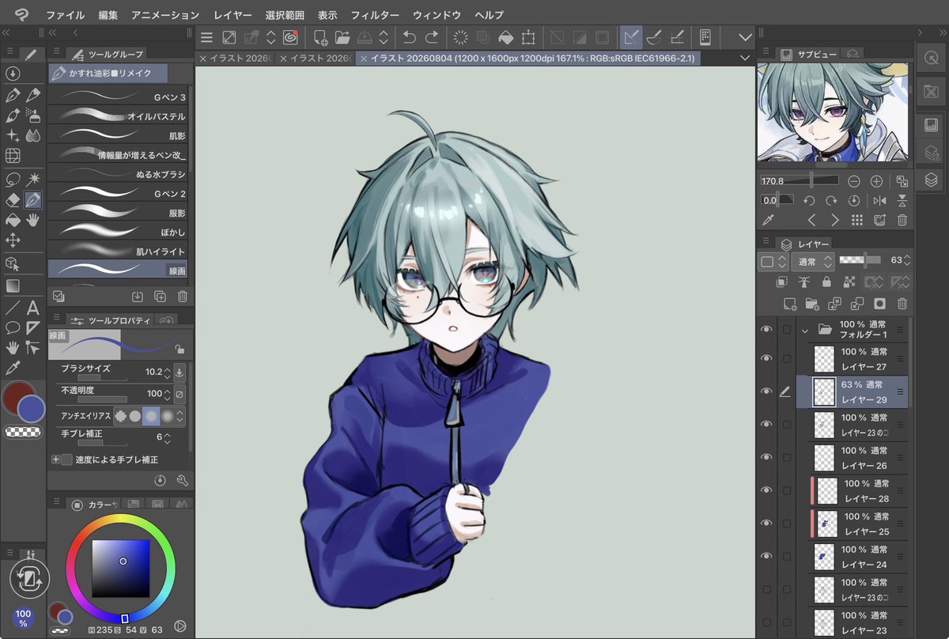
Task: Select the Text tool
Action: click(33, 307)
